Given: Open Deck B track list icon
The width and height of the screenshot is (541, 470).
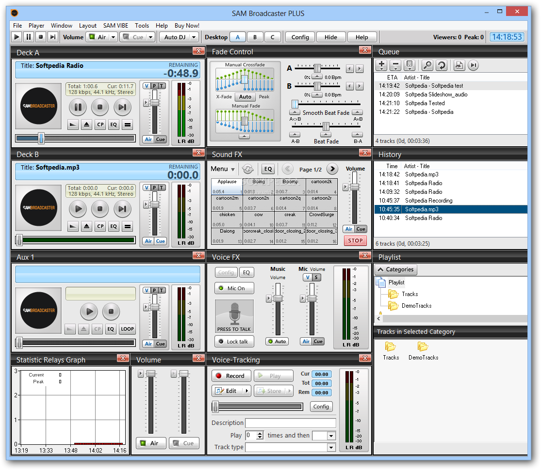Looking at the screenshot, I should [127, 226].
